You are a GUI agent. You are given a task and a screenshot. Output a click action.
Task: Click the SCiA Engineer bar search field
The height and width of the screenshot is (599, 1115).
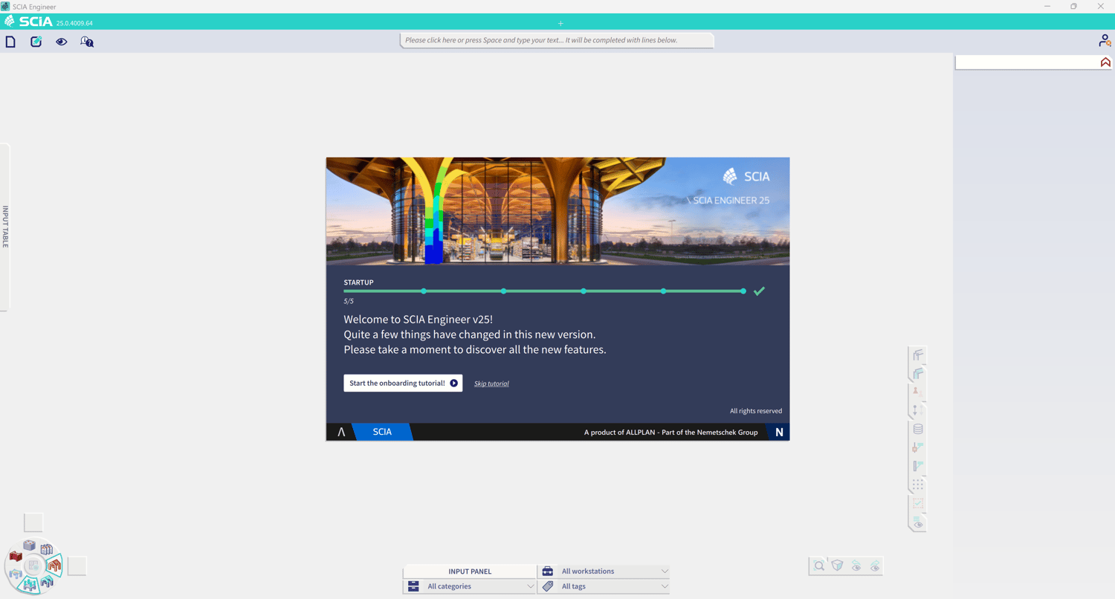557,40
